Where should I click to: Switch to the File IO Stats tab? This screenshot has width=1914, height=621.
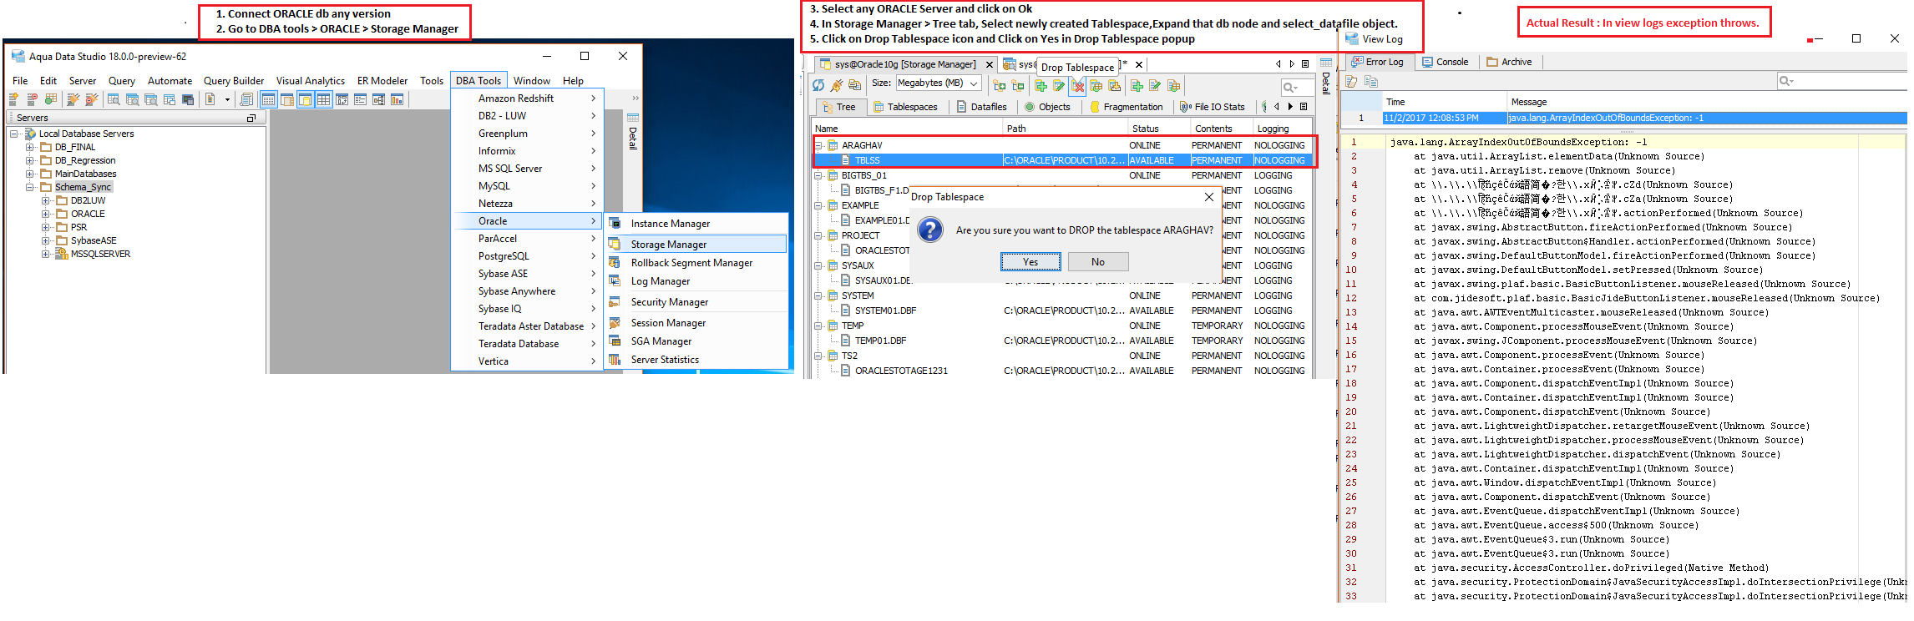[x=1213, y=107]
